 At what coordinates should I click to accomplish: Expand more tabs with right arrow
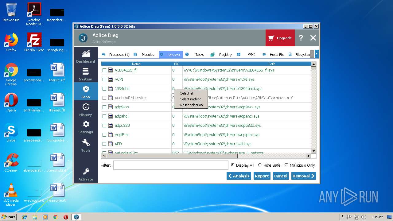317,54
